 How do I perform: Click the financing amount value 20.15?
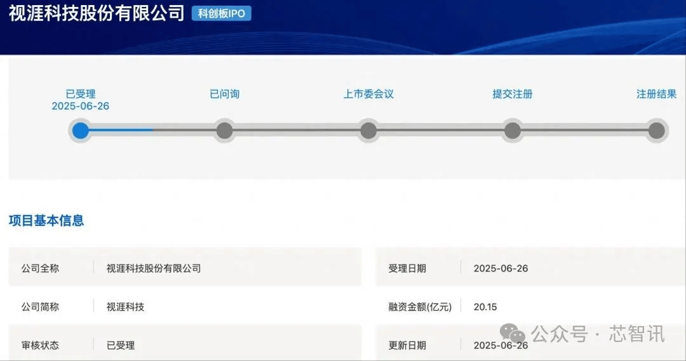[x=485, y=307]
